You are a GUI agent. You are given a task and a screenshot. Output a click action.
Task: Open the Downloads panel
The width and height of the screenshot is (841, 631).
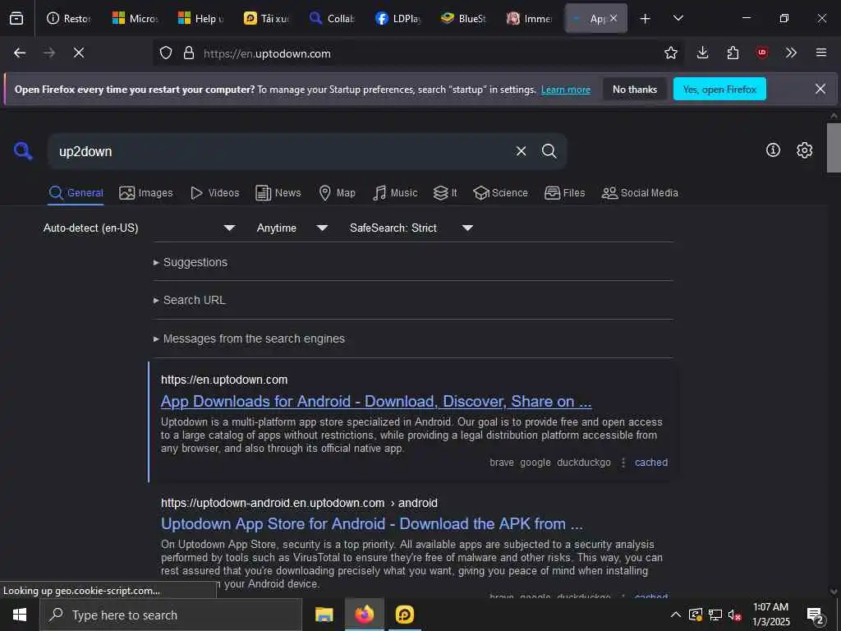pos(703,53)
